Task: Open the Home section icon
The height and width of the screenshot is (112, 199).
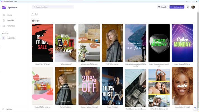Action: 4,15
